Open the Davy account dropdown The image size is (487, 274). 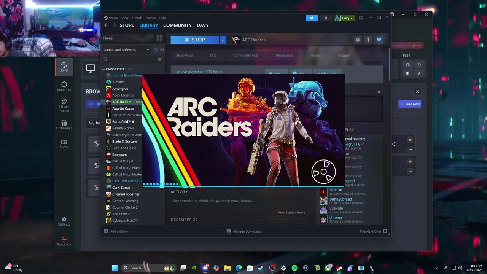pyautogui.click(x=344, y=18)
